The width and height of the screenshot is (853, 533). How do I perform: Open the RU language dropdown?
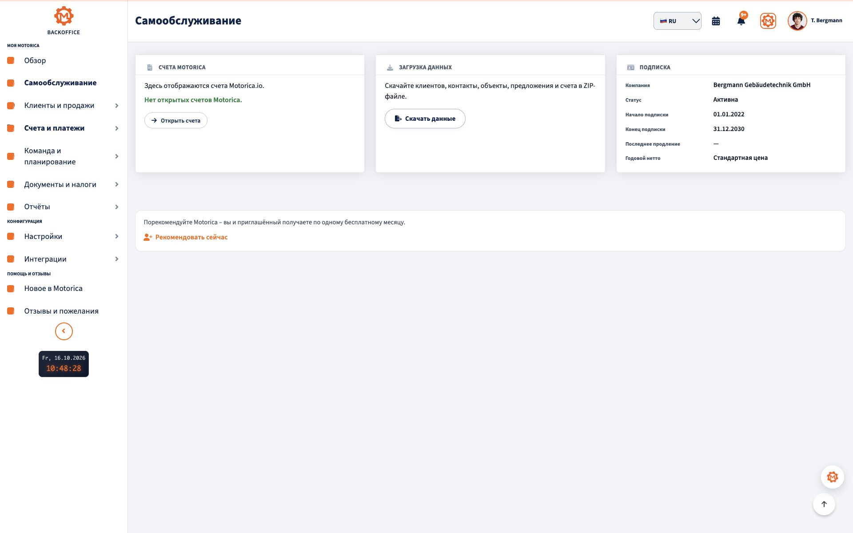[x=677, y=21]
